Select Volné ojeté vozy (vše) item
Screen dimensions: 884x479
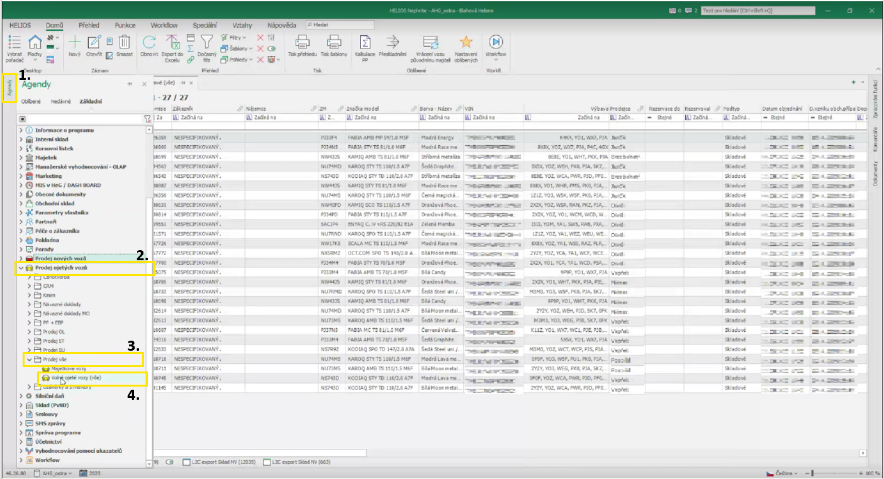tap(76, 378)
